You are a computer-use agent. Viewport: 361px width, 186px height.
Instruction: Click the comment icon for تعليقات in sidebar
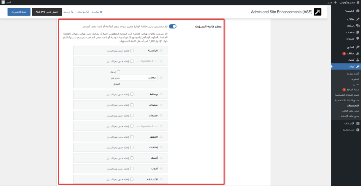(357, 39)
